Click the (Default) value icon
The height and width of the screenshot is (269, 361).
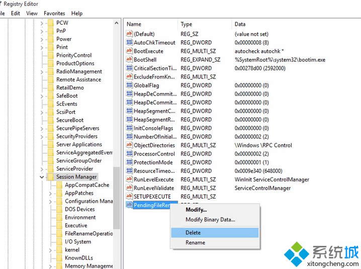[129, 34]
